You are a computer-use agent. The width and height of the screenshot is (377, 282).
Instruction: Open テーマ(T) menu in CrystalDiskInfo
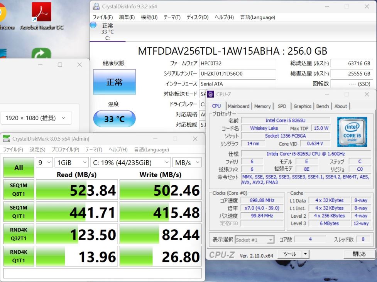[x=172, y=17]
